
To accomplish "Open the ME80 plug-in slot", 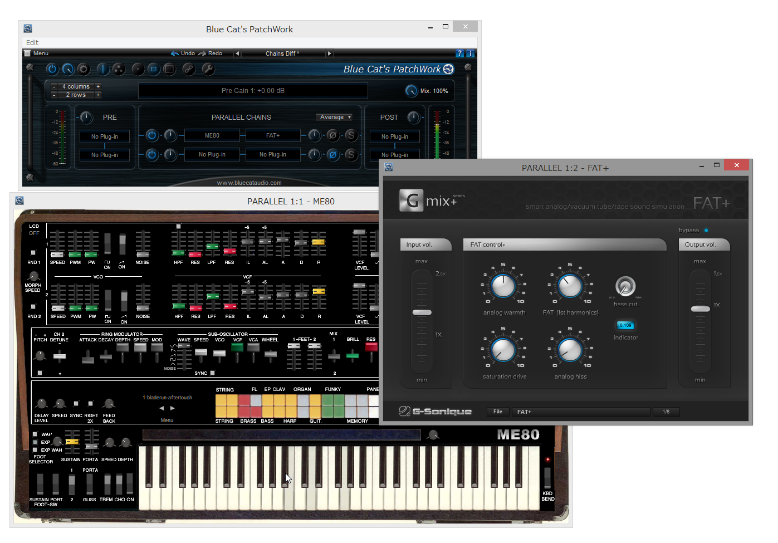I will pyautogui.click(x=212, y=135).
